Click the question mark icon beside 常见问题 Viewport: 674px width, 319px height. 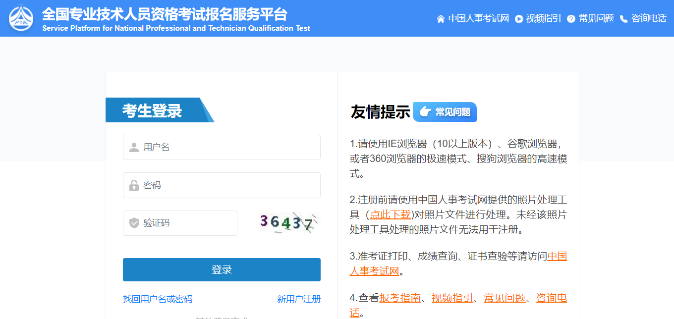(x=571, y=19)
